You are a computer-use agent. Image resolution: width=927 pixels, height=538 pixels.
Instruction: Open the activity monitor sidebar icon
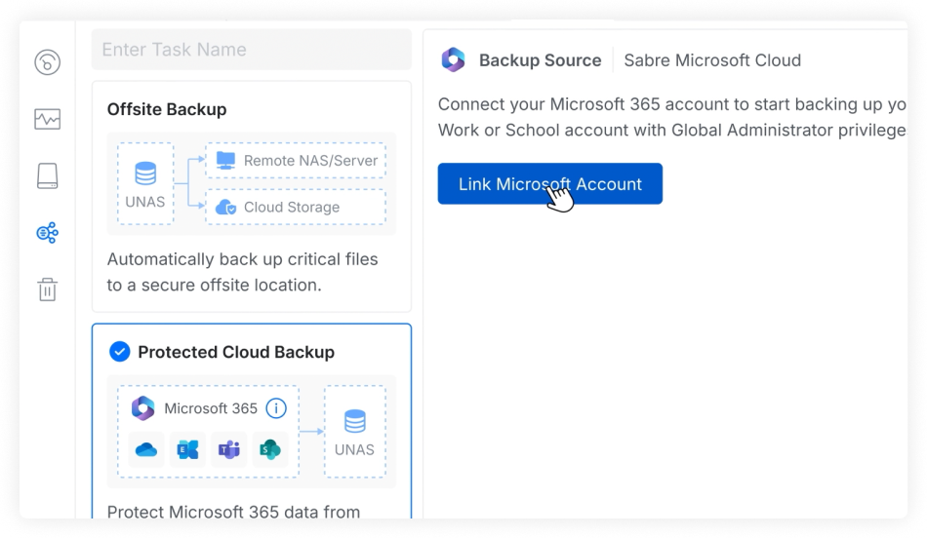tap(47, 120)
